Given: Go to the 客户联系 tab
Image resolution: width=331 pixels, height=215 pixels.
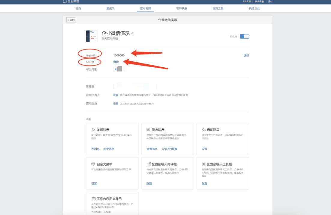Looking at the screenshot, I should click(182, 8).
